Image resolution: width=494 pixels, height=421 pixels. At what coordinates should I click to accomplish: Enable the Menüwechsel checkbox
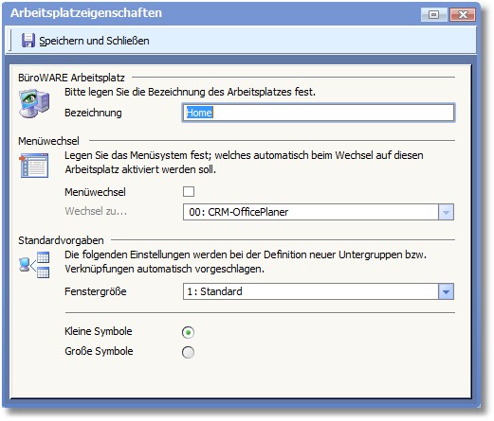(189, 191)
